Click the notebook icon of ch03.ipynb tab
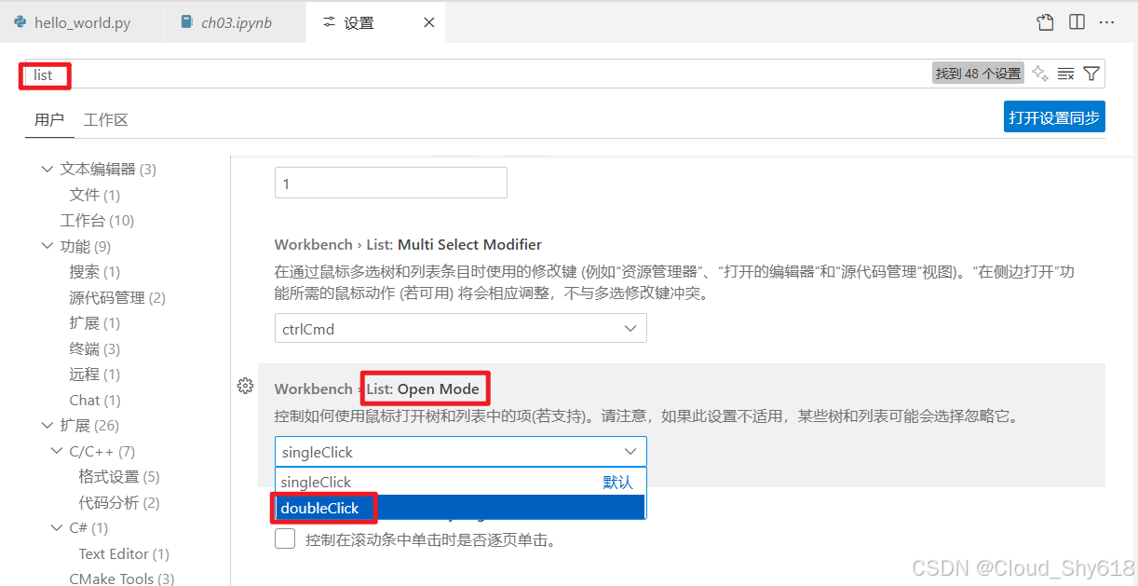 pyautogui.click(x=186, y=22)
